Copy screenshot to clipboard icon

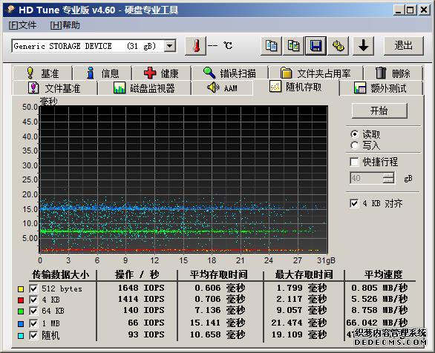(293, 46)
